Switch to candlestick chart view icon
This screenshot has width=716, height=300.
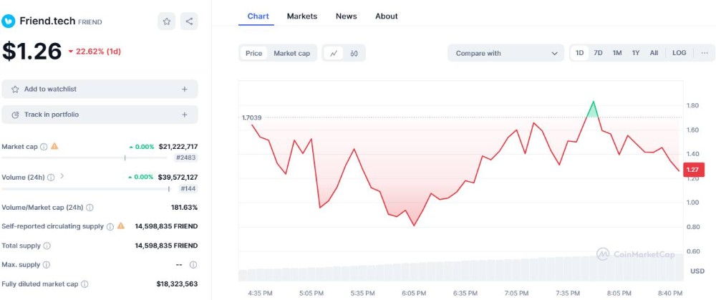[x=354, y=54]
